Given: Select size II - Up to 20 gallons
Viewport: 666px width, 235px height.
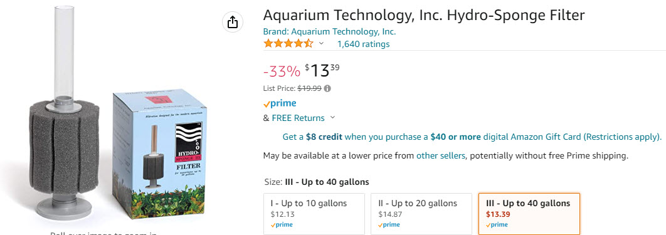Looking at the screenshot, I should coord(421,214).
